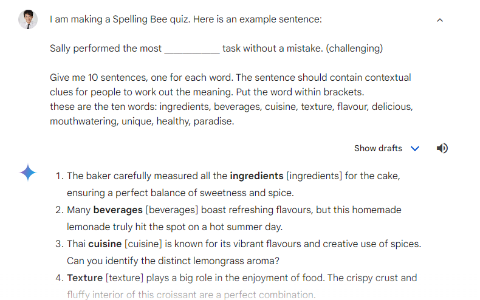The width and height of the screenshot is (480, 300).
Task: Click the faded croissant sentence at the bottom
Action: (x=191, y=295)
